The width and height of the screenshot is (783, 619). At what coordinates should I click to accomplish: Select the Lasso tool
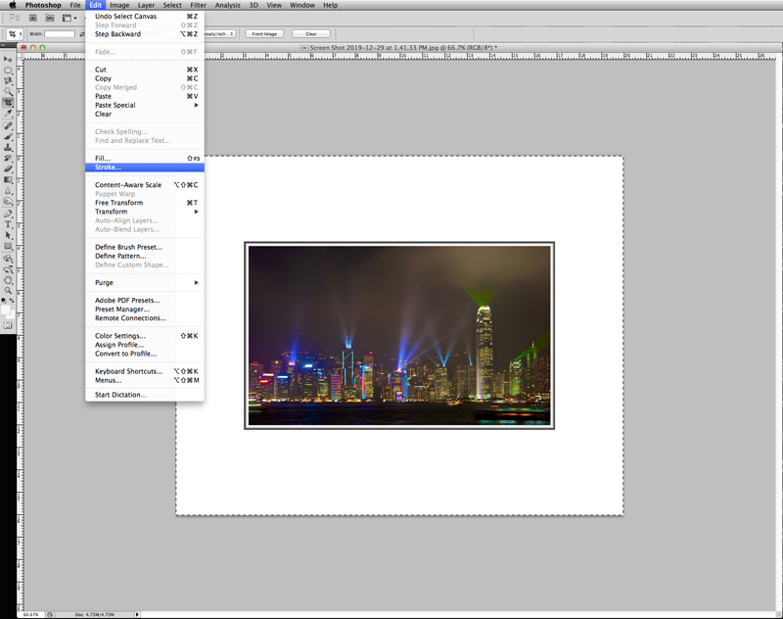[x=9, y=81]
